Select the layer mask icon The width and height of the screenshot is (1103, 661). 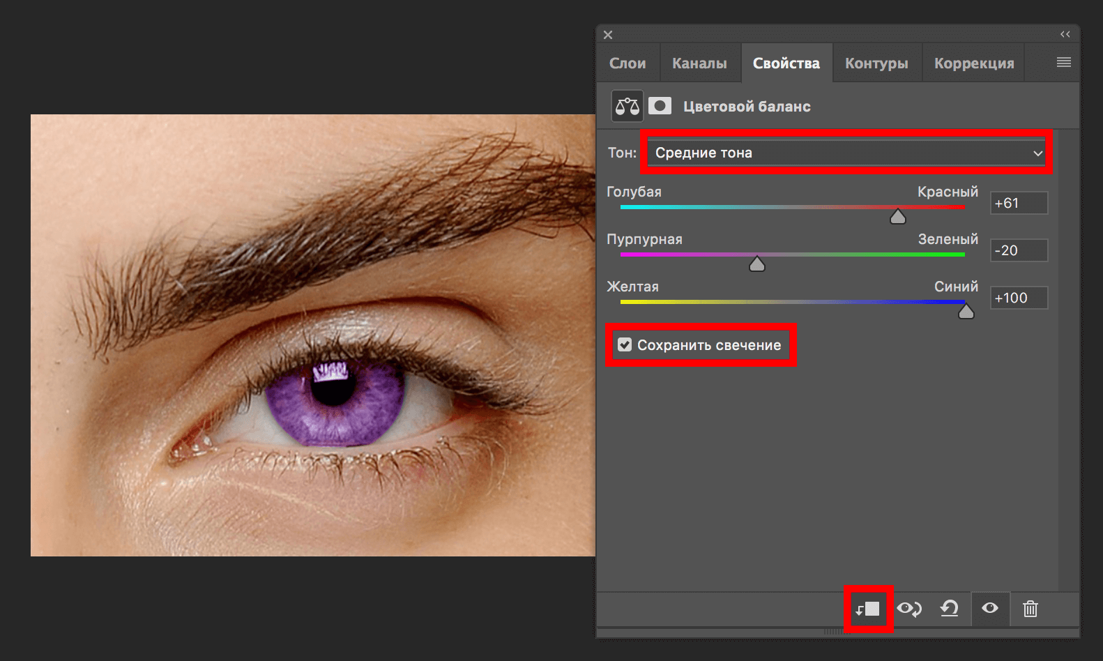tap(660, 106)
